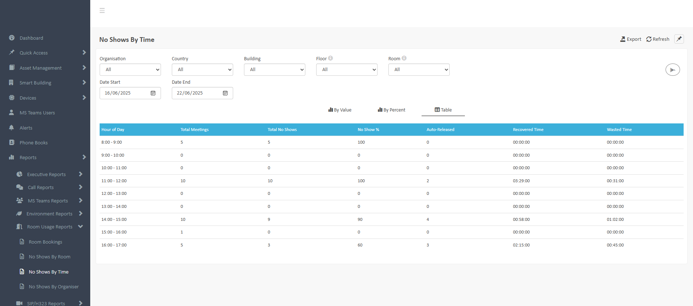Expand the Executive Reports chevron

pos(80,174)
